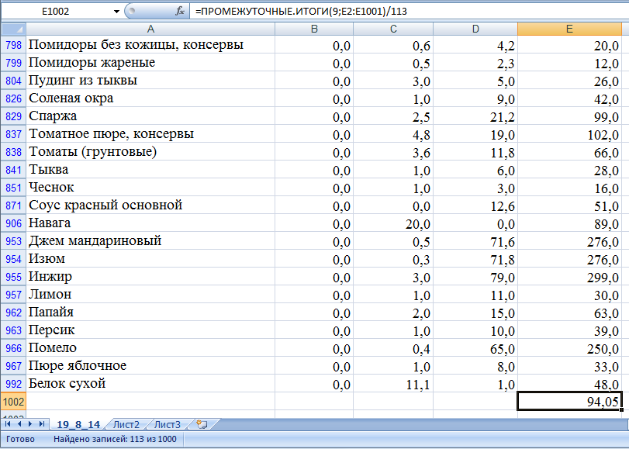Screen dimensions: 629x449
Task: Click cell 'Пудинг из тыквы'
Action: click(150, 80)
